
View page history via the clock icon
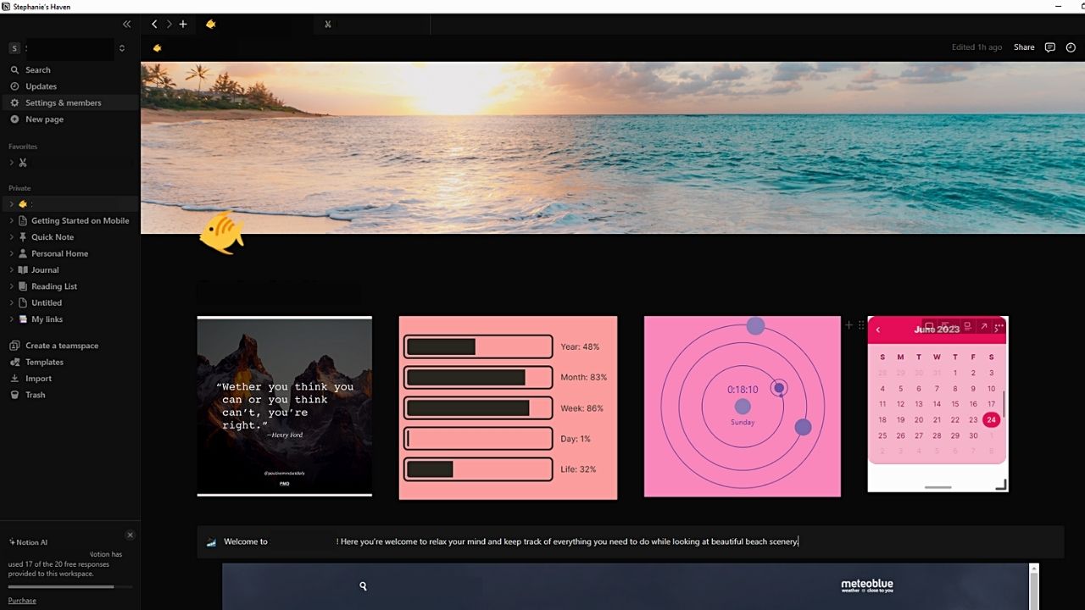1070,47
